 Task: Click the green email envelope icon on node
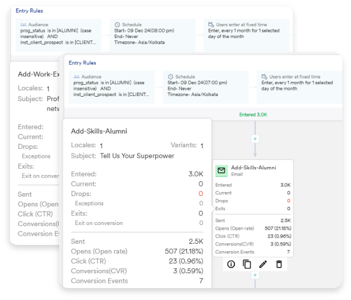click(222, 170)
